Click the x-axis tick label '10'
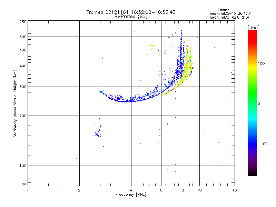Viewport: 276px width, 207px height. (199, 190)
